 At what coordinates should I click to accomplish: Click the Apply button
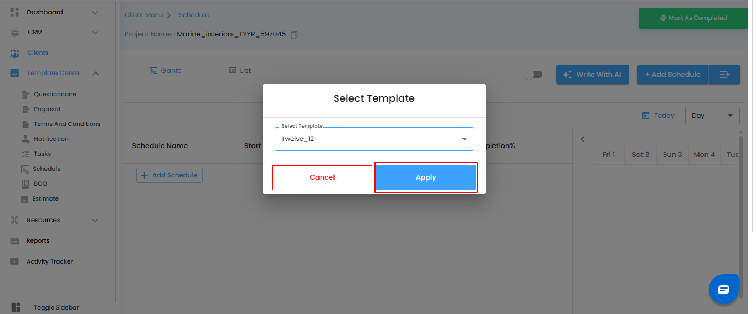pos(426,177)
